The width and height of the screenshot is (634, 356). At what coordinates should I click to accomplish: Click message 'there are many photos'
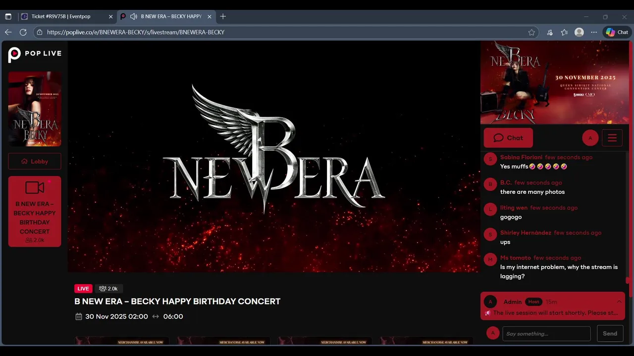tap(532, 192)
